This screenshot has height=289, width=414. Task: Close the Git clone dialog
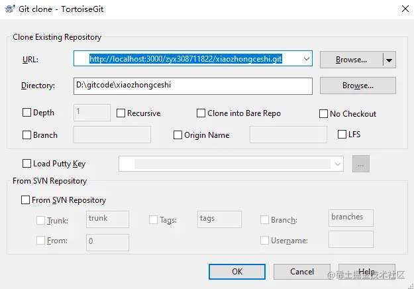(405, 9)
